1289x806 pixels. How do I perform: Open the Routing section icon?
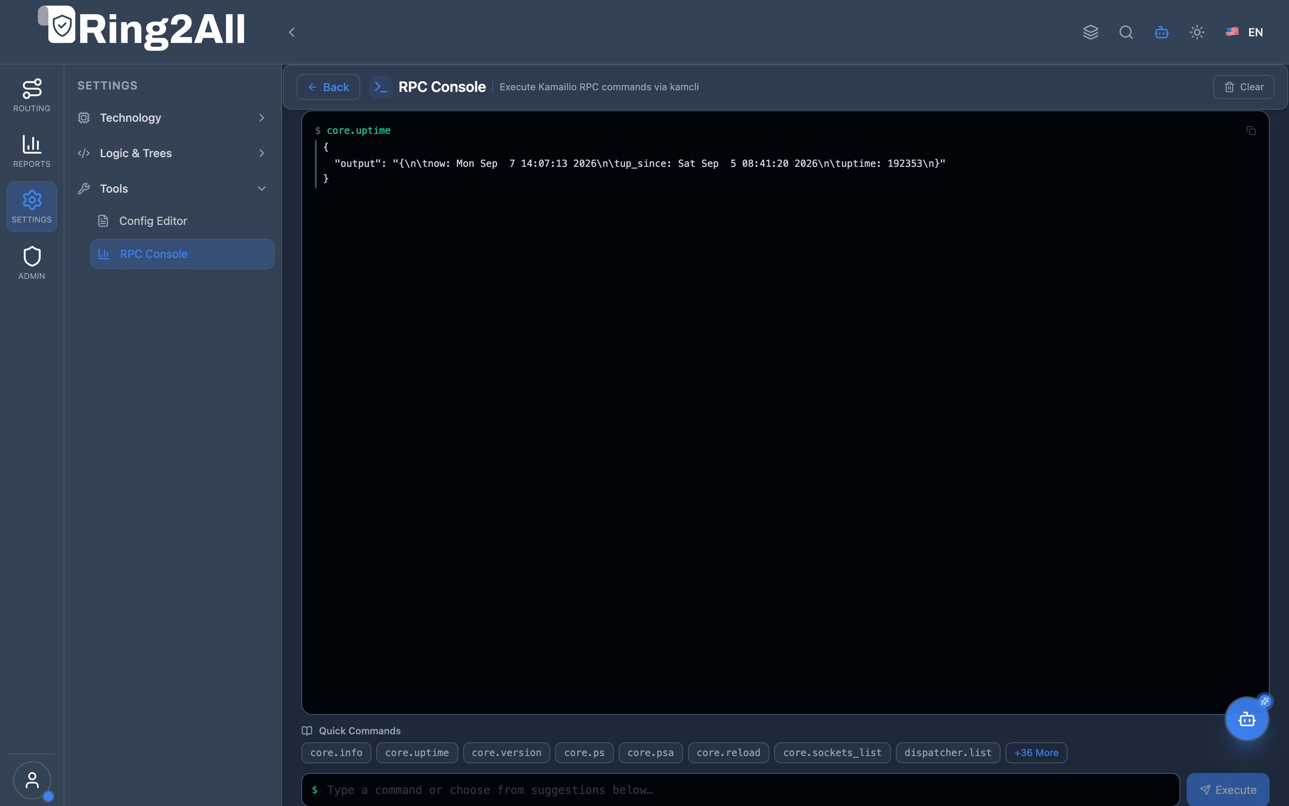point(31,96)
